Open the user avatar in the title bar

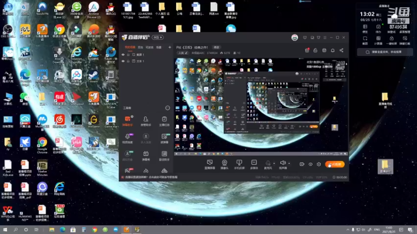(x=295, y=37)
